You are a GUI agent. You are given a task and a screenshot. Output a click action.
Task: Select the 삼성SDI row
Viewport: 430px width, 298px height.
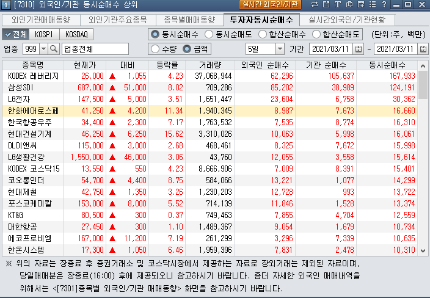(210, 87)
